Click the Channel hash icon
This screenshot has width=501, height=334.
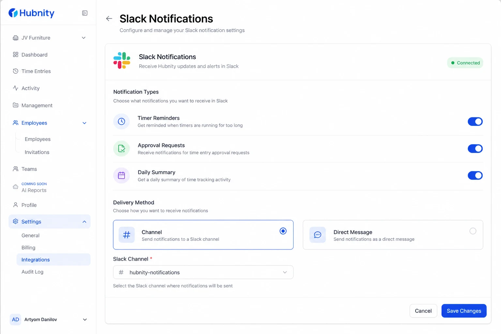pos(127,235)
